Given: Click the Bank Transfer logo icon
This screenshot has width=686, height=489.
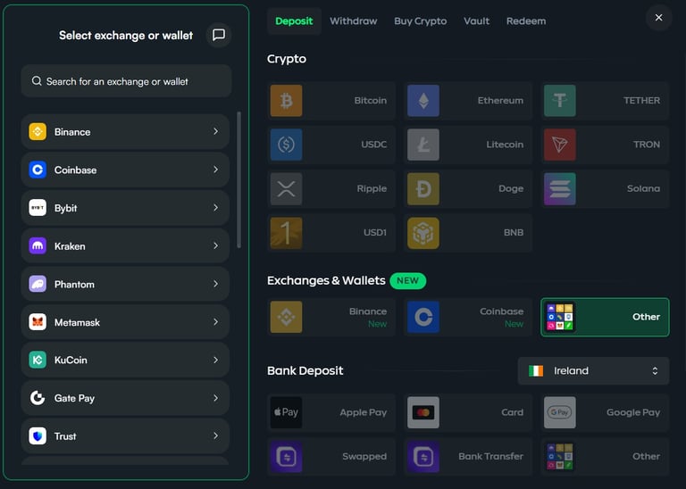Looking at the screenshot, I should 423,457.
